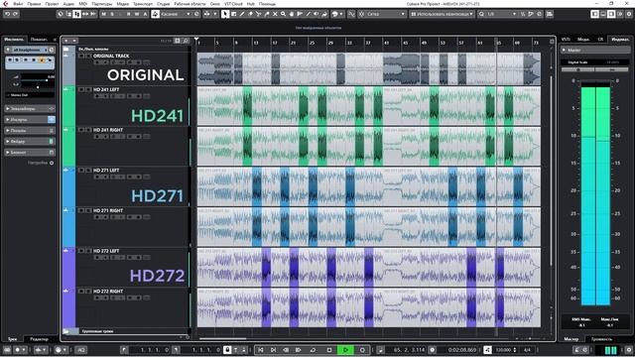Click the horizontal project scrollbar
Viewport: 635px width, 357px height.
(x=222, y=338)
